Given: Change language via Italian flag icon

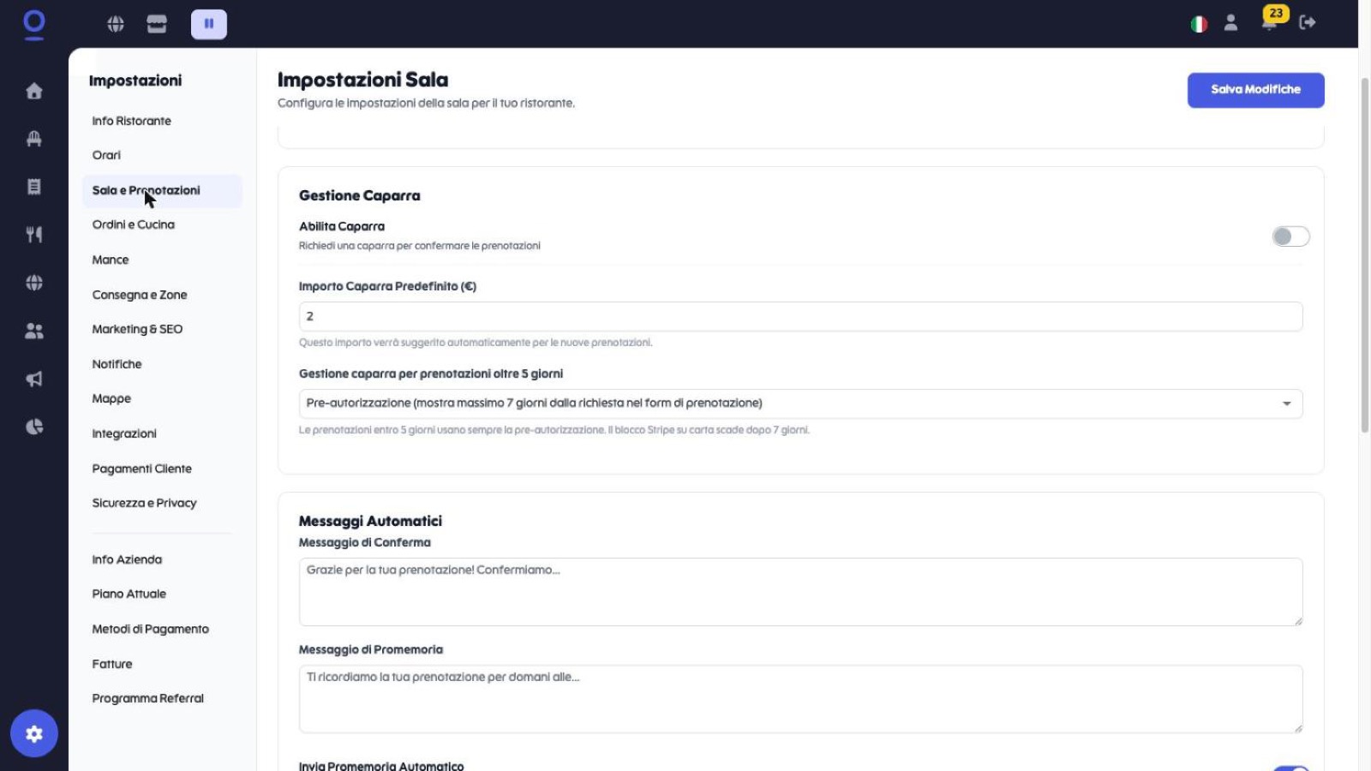Looking at the screenshot, I should click(1199, 24).
